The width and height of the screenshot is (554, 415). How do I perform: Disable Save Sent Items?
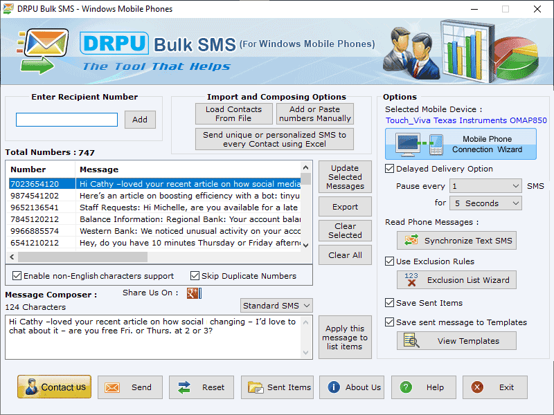pyautogui.click(x=390, y=302)
